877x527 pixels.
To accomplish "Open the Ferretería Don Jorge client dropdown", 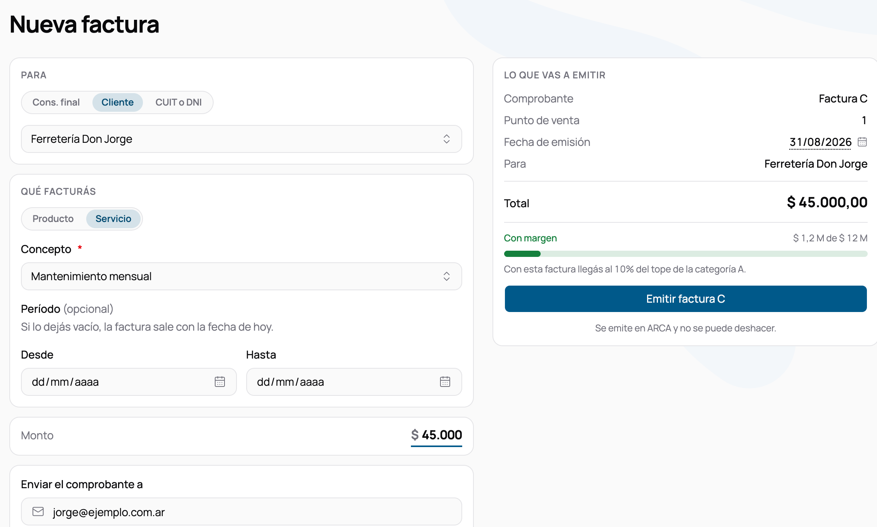I will (241, 139).
